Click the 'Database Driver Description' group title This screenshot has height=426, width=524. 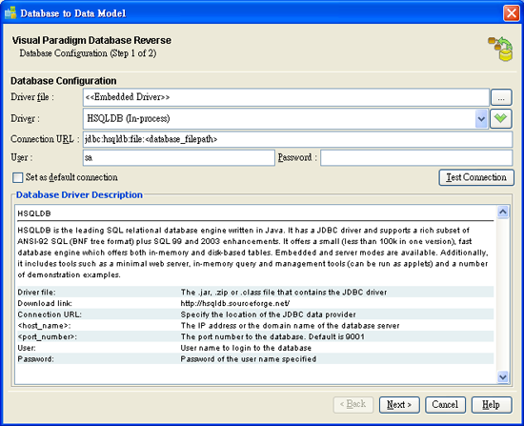tap(79, 195)
